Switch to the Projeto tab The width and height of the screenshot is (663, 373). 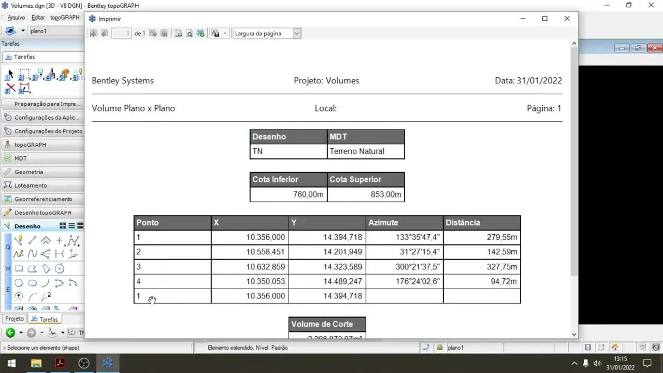coord(15,319)
